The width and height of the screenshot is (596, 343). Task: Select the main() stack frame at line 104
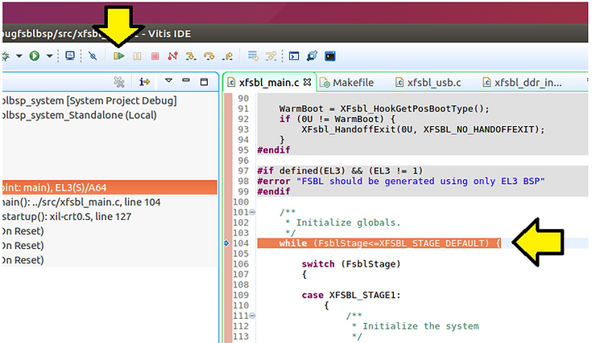[81, 202]
